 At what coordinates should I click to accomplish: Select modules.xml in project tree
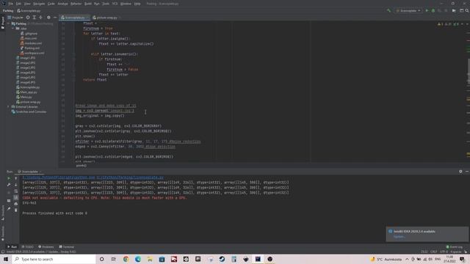pyautogui.click(x=31, y=43)
